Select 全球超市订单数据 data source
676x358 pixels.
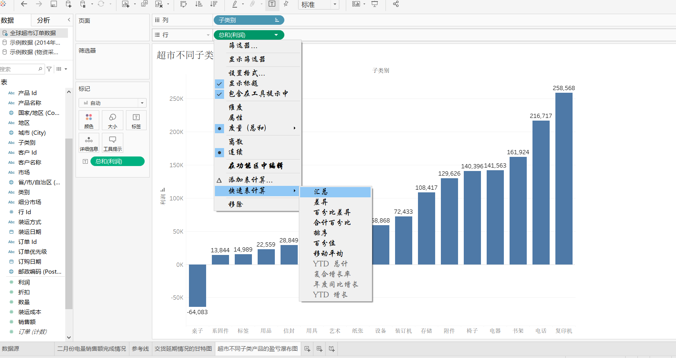tap(34, 33)
